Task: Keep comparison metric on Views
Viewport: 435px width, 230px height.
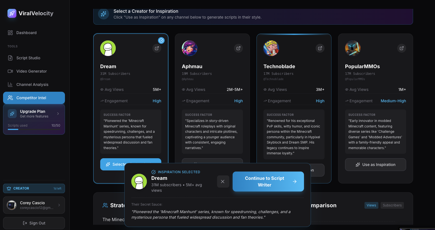Action: [x=371, y=205]
